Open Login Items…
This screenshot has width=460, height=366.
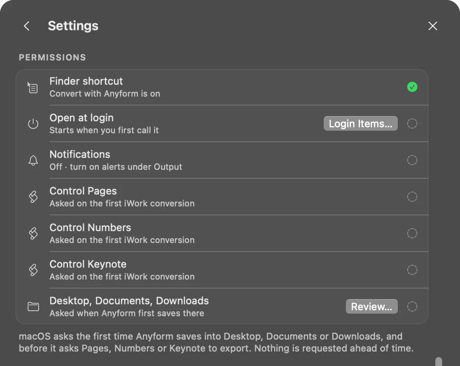click(x=361, y=123)
